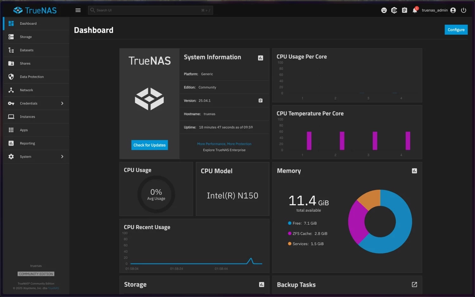Click the Credentials key icon
The width and height of the screenshot is (475, 297).
point(11,103)
